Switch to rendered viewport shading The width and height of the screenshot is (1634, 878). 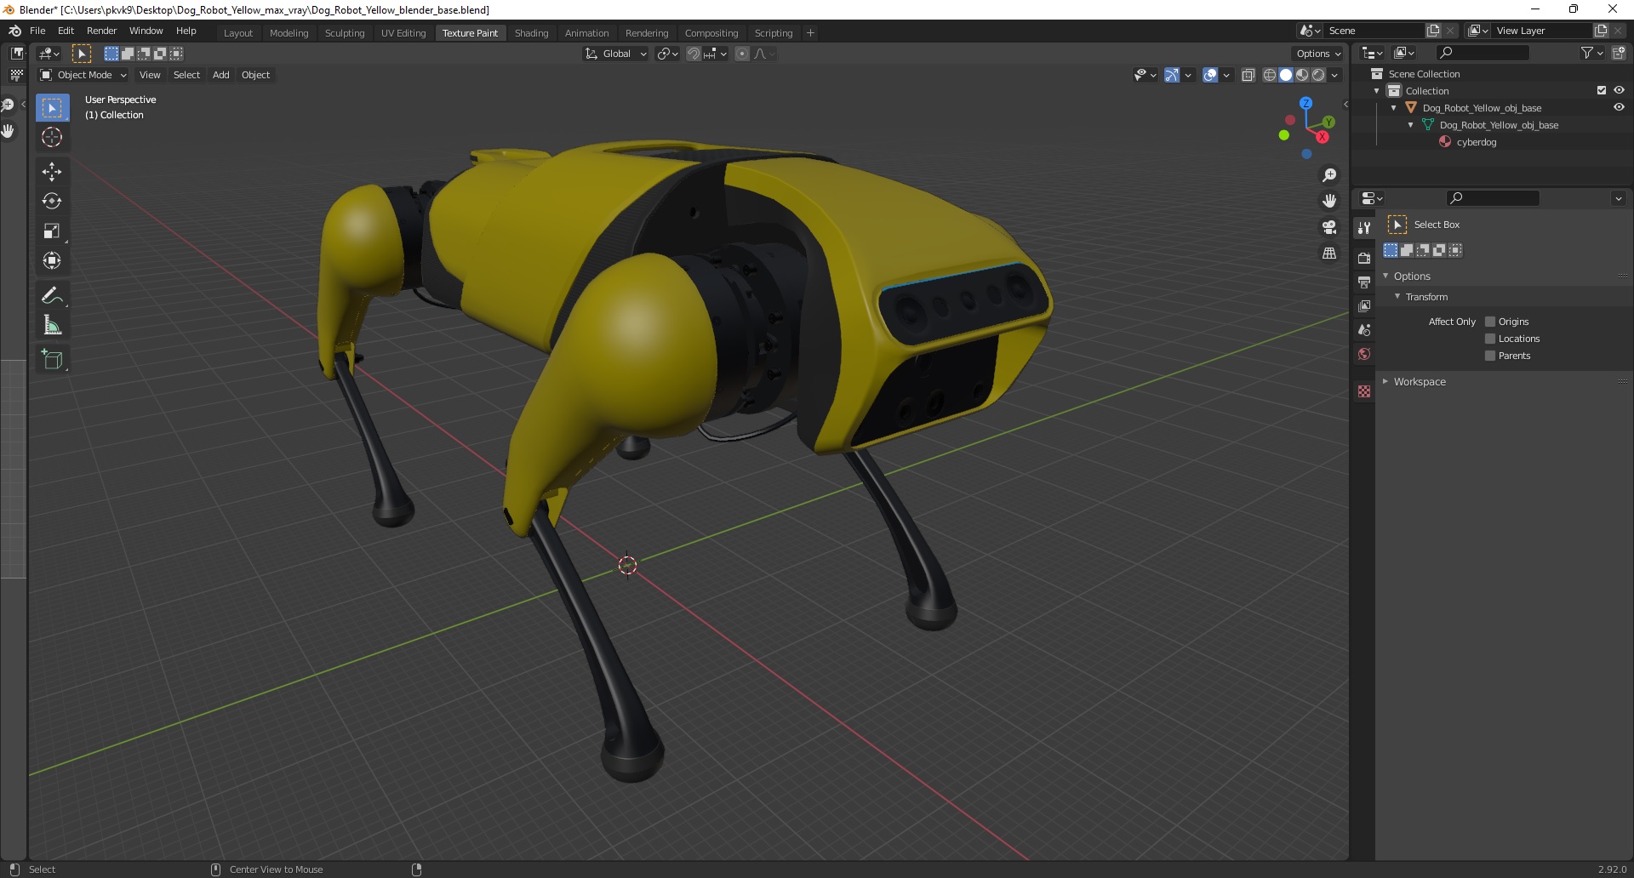click(1318, 75)
